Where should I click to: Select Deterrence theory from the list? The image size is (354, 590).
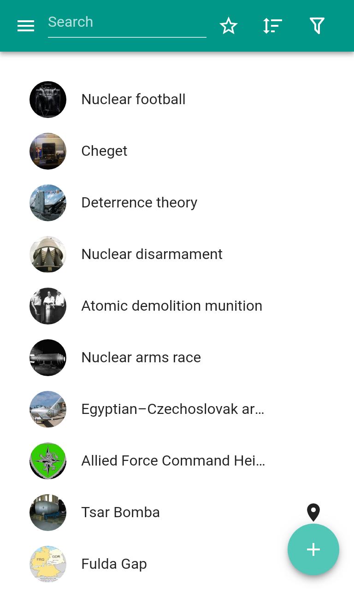177,203
